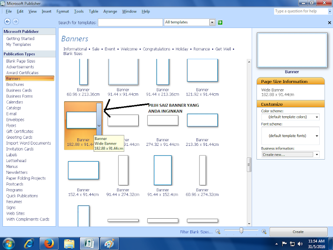This screenshot has width=333, height=250.
Task: Select Calendars publication type
Action: click(x=15, y=102)
